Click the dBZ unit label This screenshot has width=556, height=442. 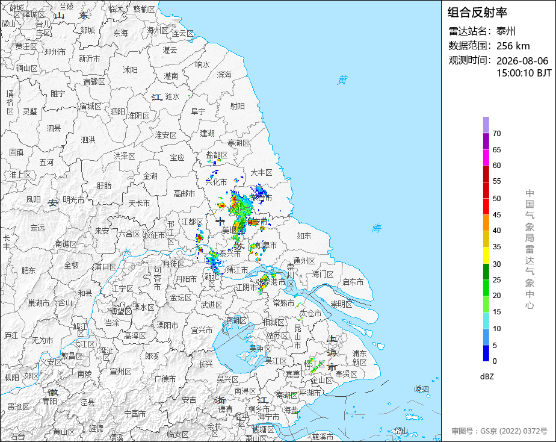pos(487,376)
